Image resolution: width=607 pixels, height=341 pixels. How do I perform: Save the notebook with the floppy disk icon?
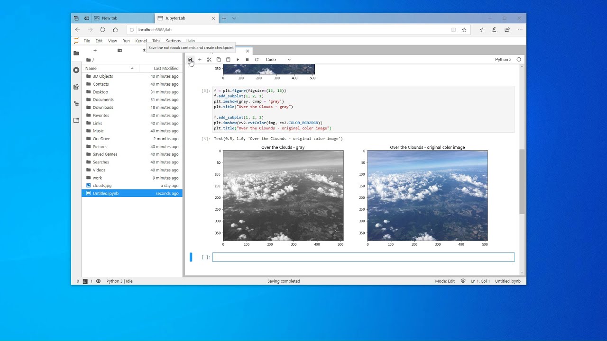point(190,60)
